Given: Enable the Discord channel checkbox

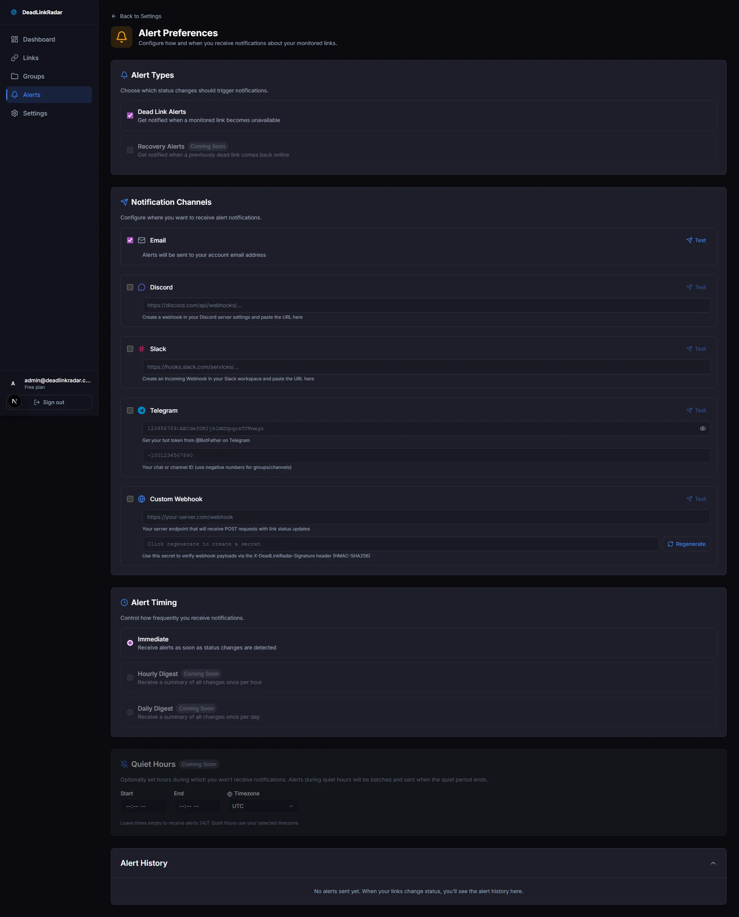Looking at the screenshot, I should coord(130,287).
